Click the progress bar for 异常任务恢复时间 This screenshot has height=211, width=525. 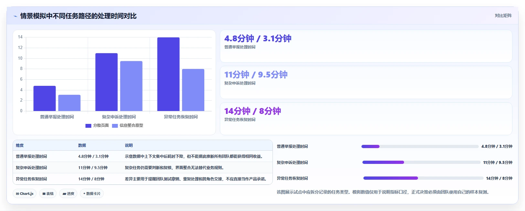click(423, 178)
